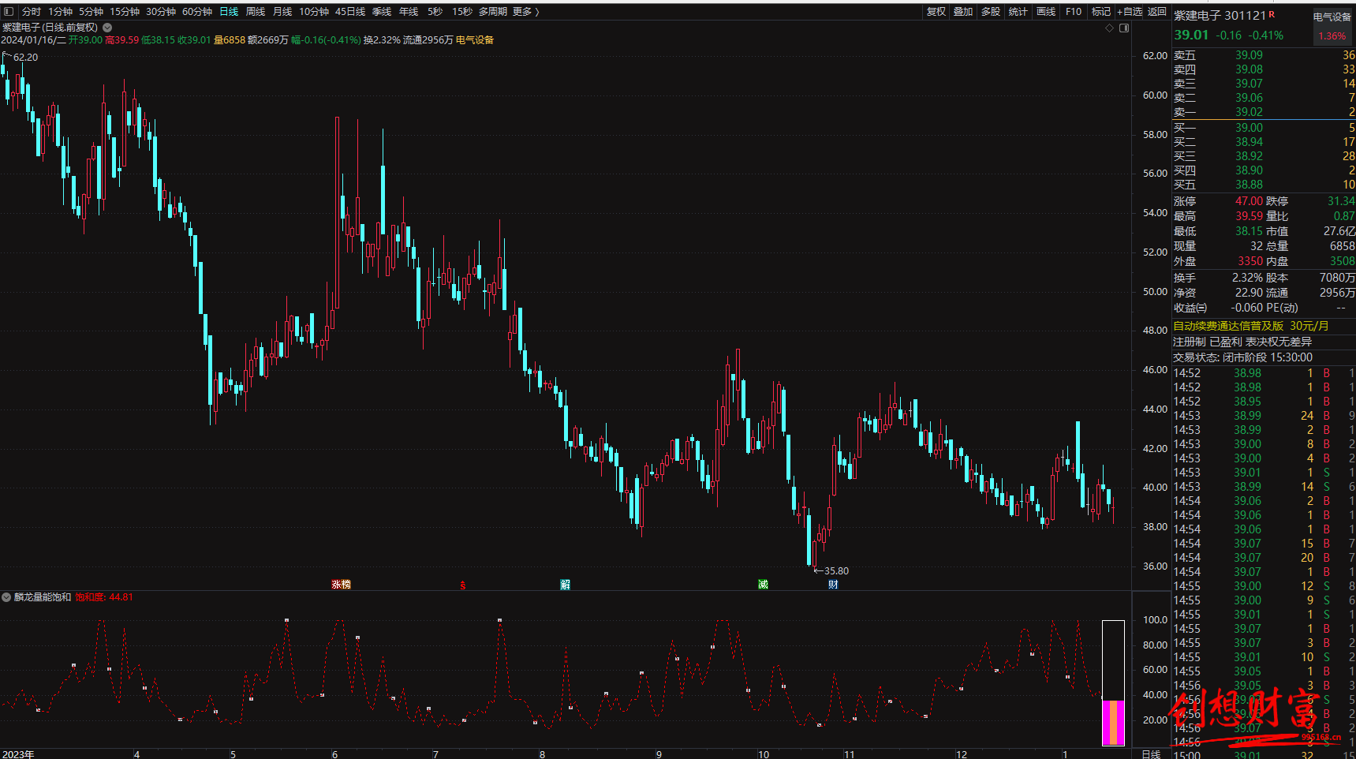Image resolution: width=1356 pixels, height=759 pixels.
Task: Click the 标记 mark button
Action: (x=1101, y=12)
